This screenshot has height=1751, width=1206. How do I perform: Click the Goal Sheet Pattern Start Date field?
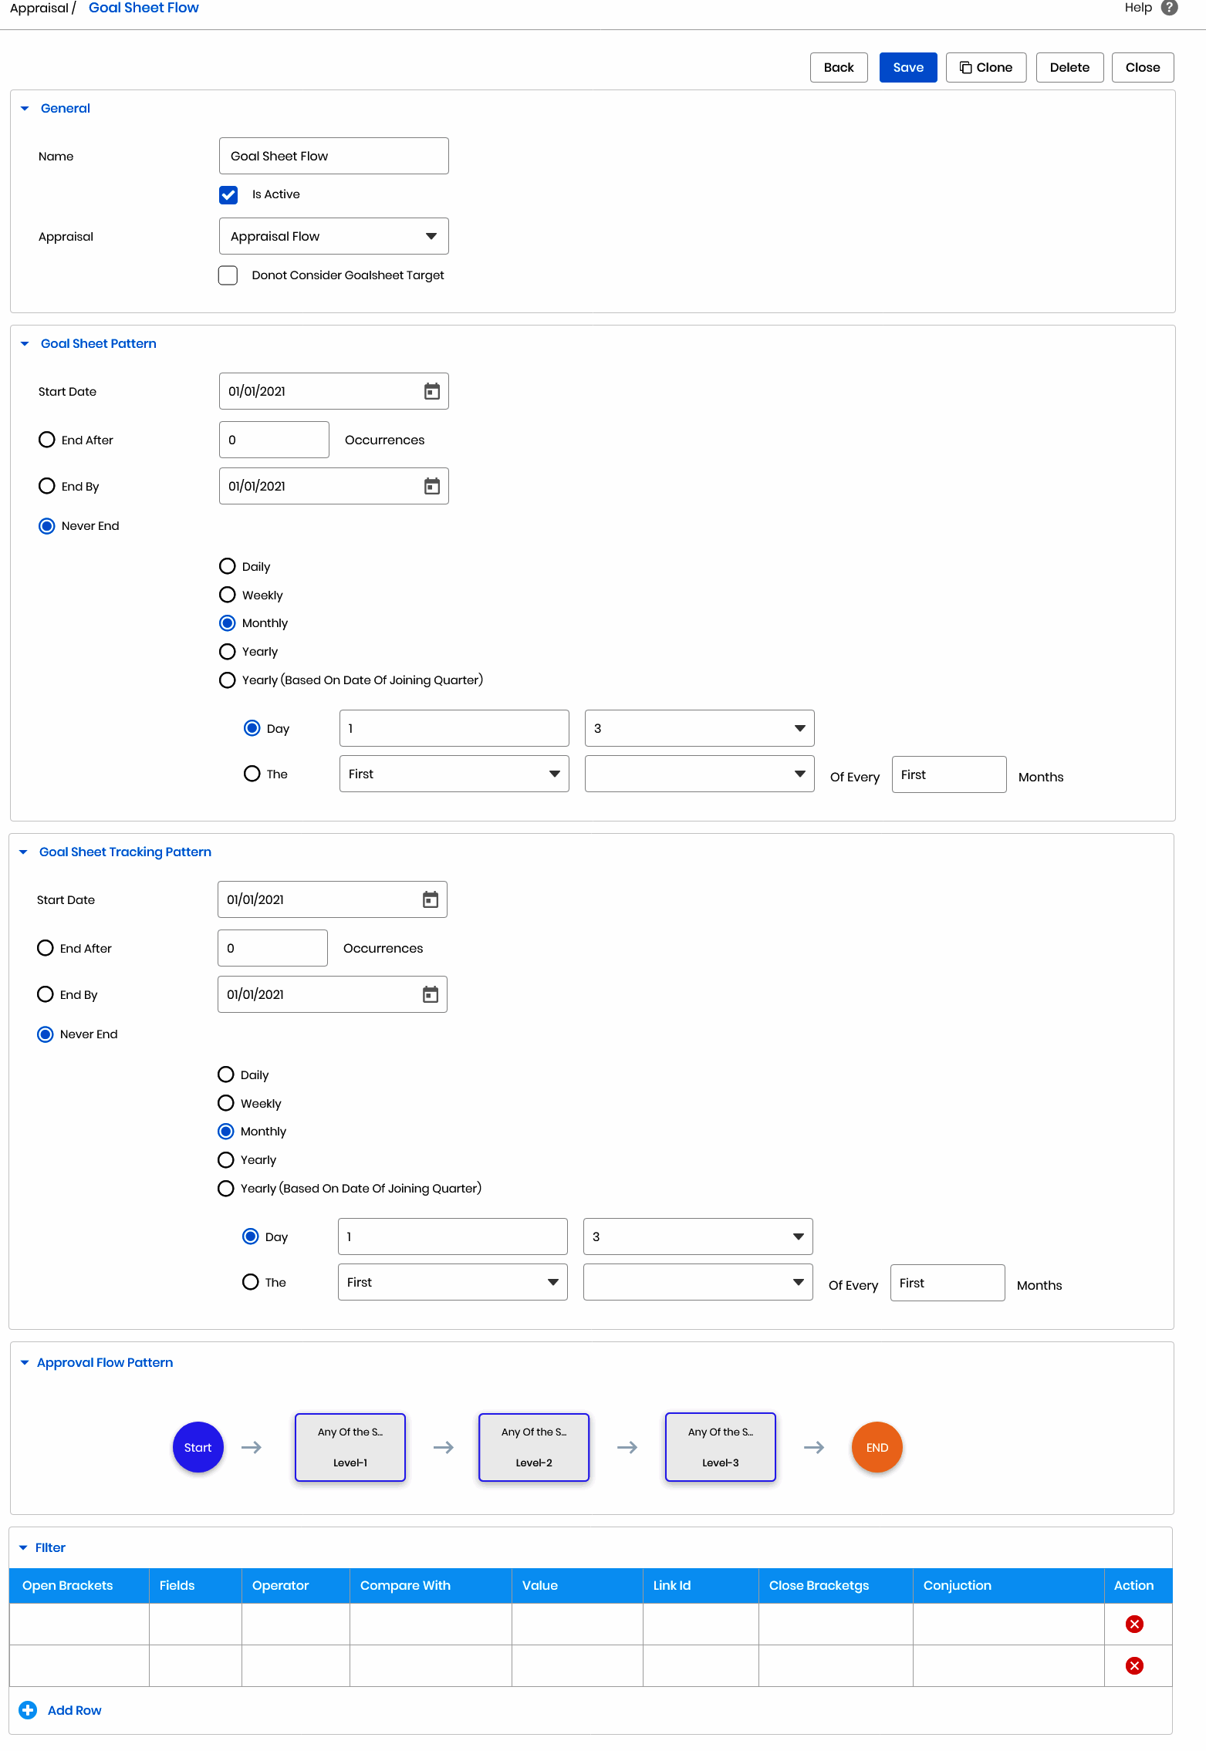pyautogui.click(x=334, y=391)
